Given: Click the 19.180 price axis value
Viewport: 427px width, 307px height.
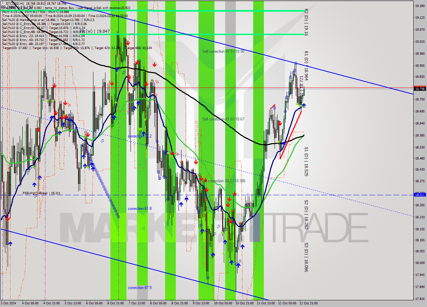Looking at the screenshot, I should (x=420, y=6).
